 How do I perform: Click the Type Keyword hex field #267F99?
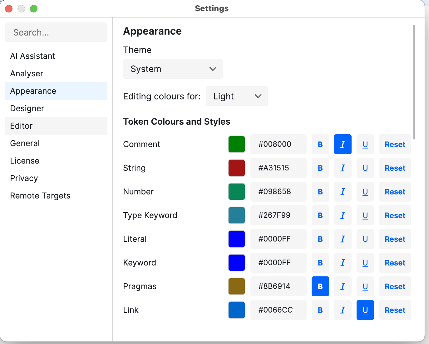click(279, 215)
